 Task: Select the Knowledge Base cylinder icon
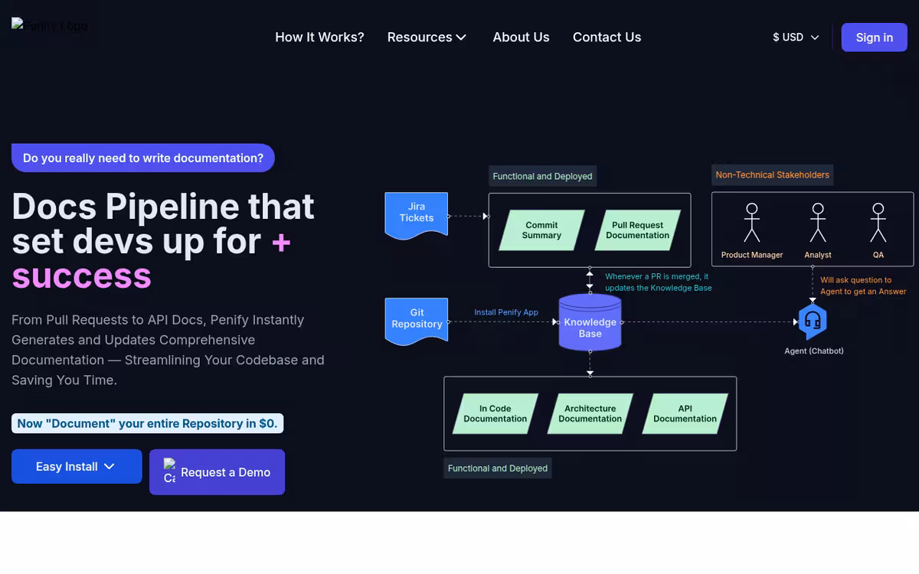pyautogui.click(x=590, y=323)
